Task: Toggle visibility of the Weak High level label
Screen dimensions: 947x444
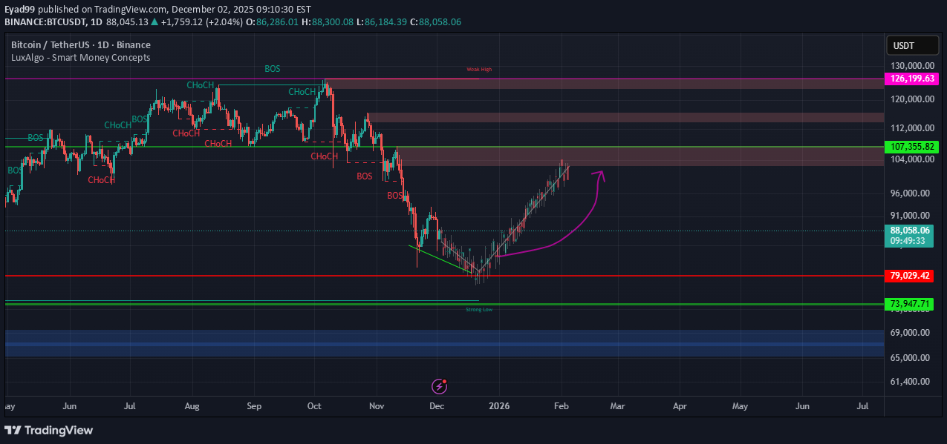Action: coord(478,69)
